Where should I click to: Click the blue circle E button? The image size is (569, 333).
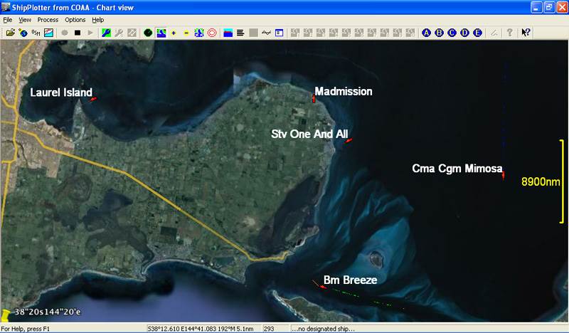[x=477, y=33]
